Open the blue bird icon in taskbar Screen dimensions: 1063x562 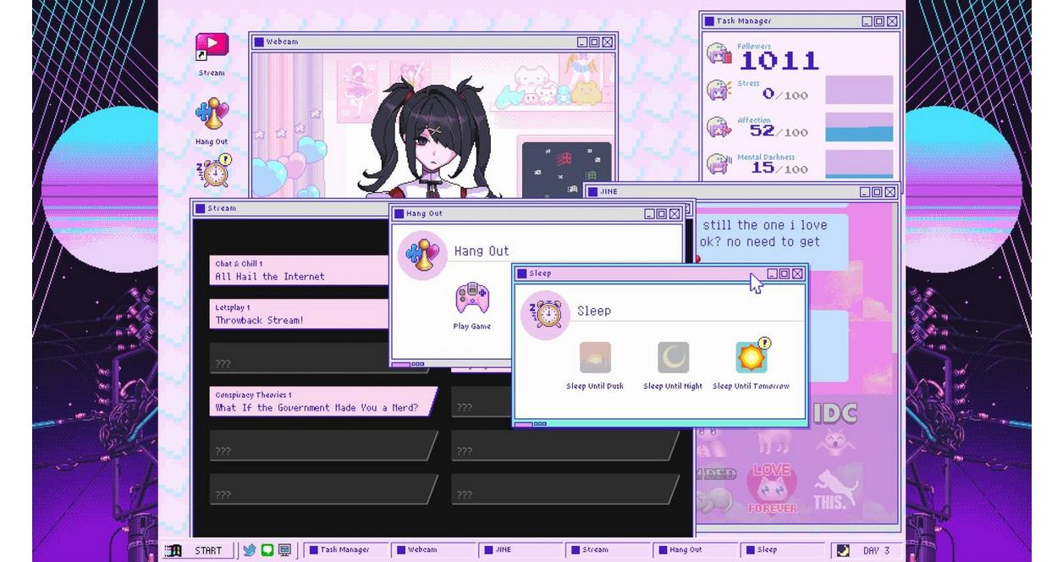250,550
